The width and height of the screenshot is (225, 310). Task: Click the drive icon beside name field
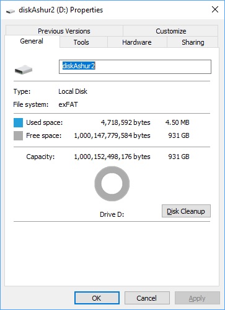[24, 70]
